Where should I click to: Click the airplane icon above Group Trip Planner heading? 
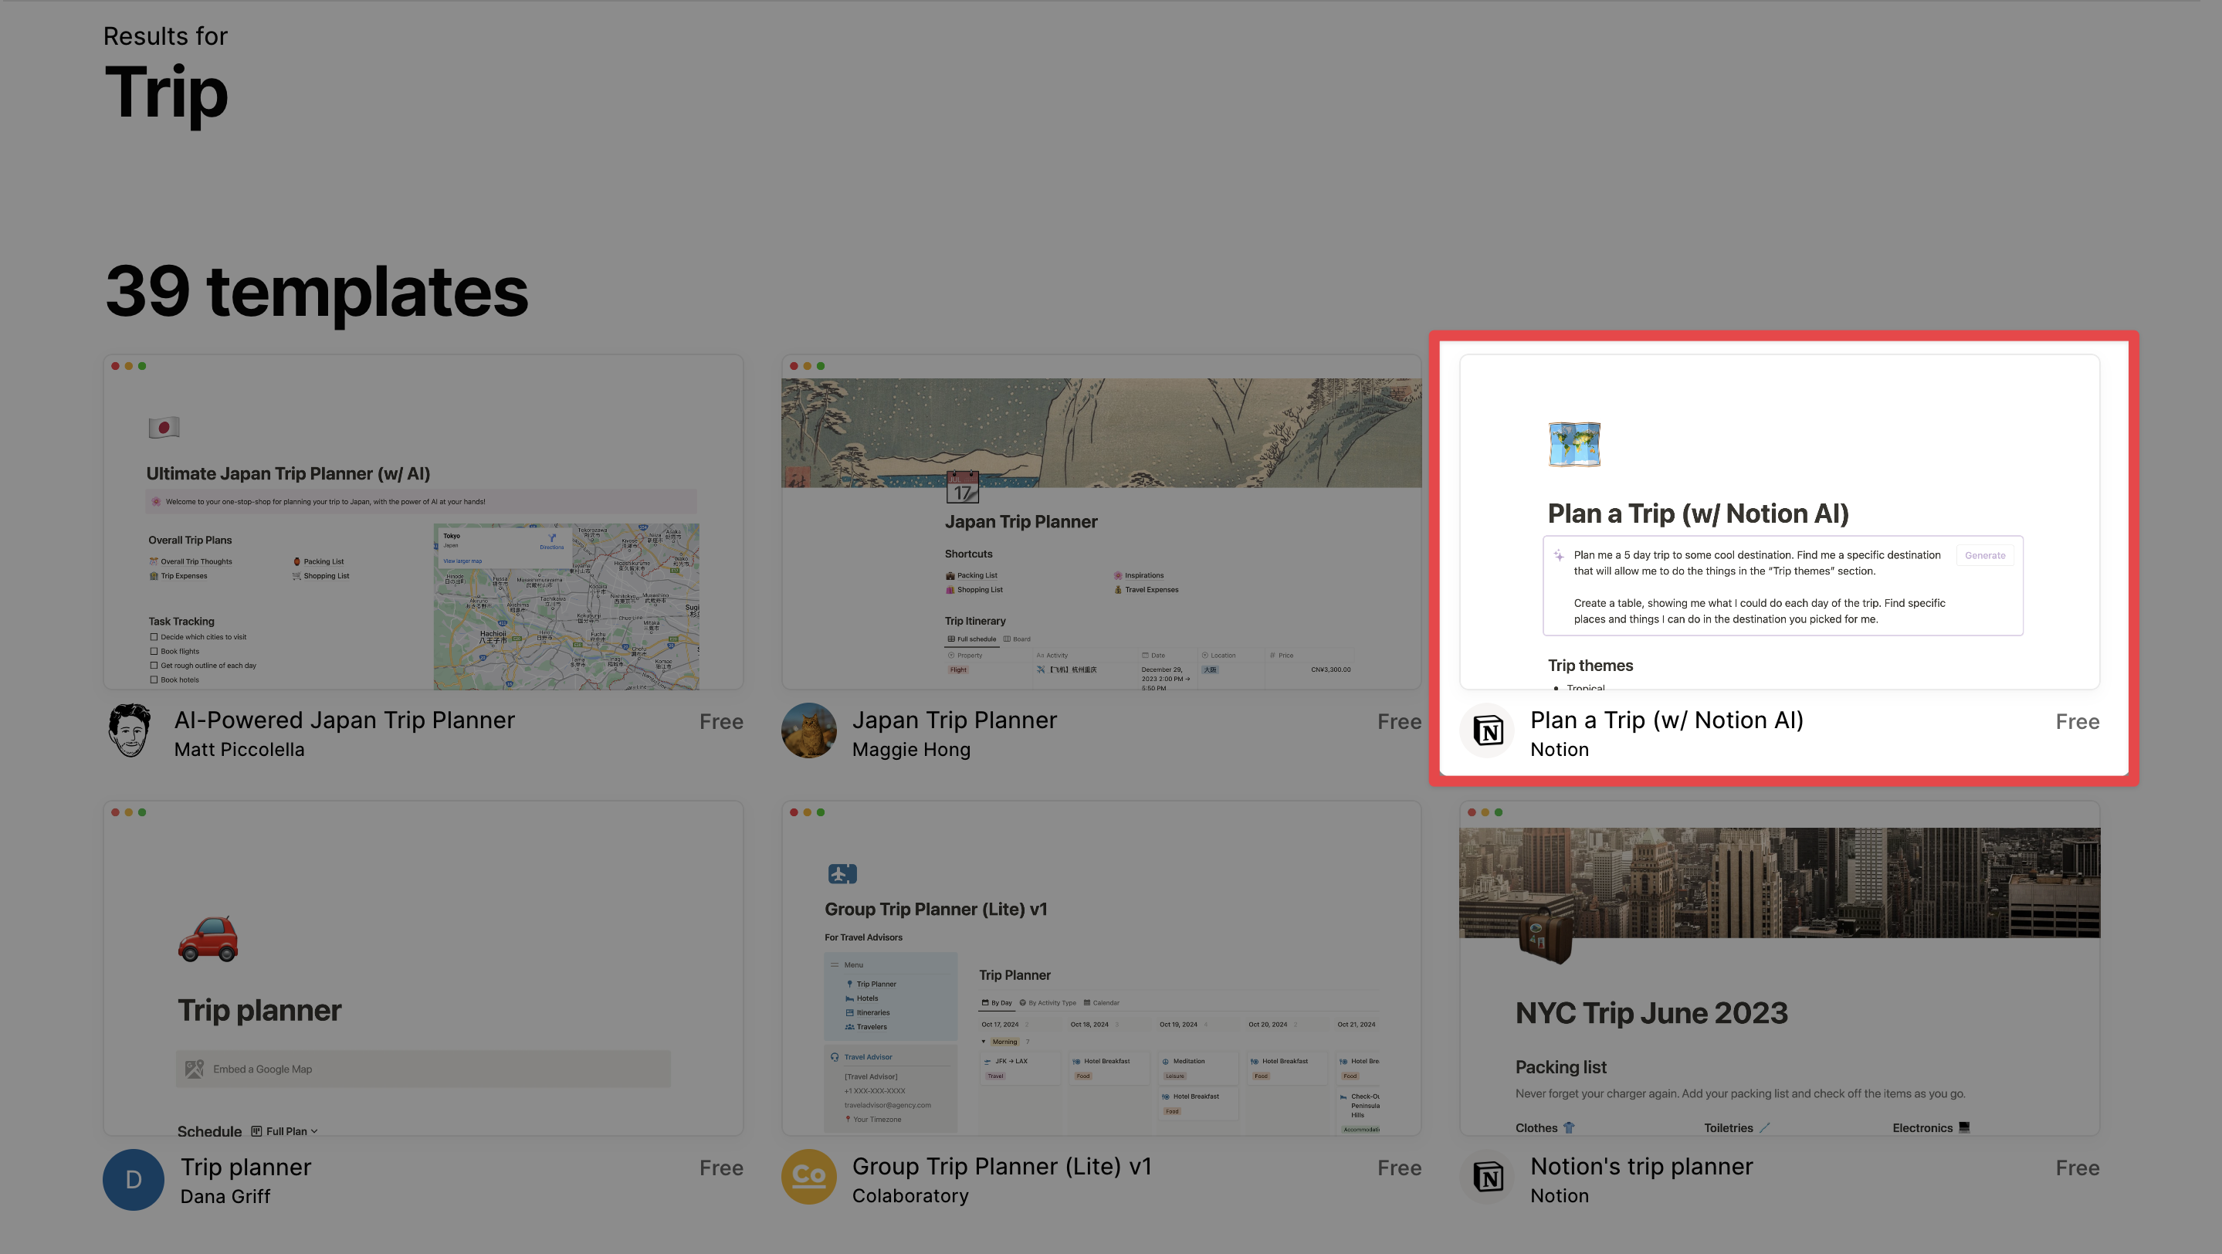tap(842, 873)
